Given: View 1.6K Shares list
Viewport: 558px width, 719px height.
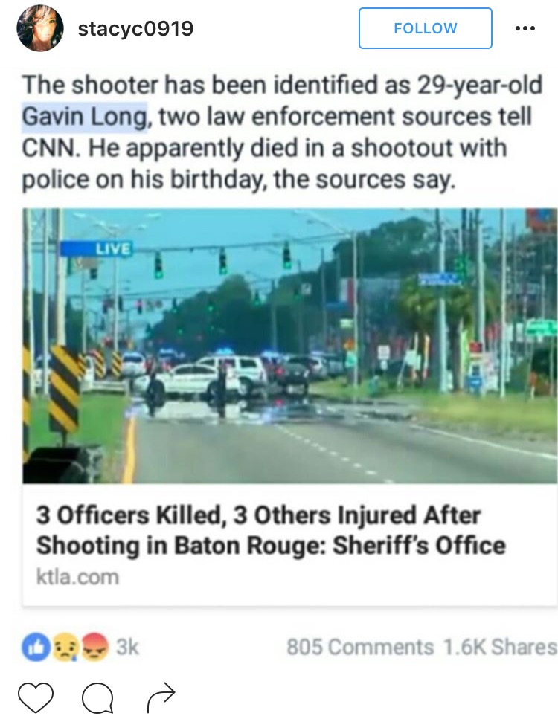Looking at the screenshot, I should tap(500, 648).
